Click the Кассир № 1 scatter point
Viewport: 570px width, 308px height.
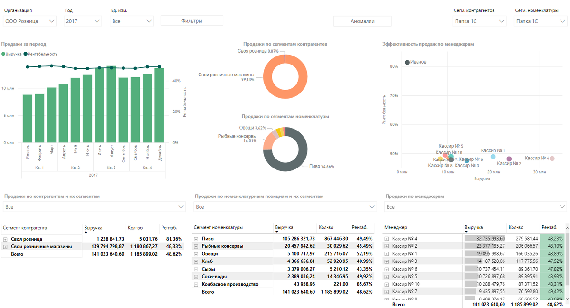tap(493, 157)
